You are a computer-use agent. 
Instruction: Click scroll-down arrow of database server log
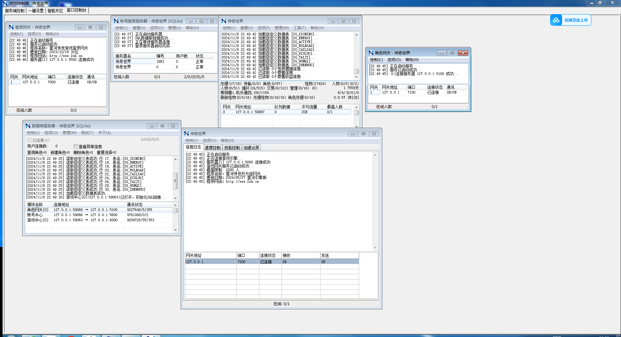coord(176,198)
